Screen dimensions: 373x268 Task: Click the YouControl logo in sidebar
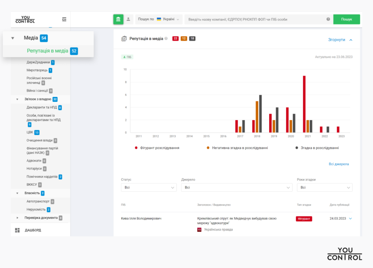tap(25, 19)
